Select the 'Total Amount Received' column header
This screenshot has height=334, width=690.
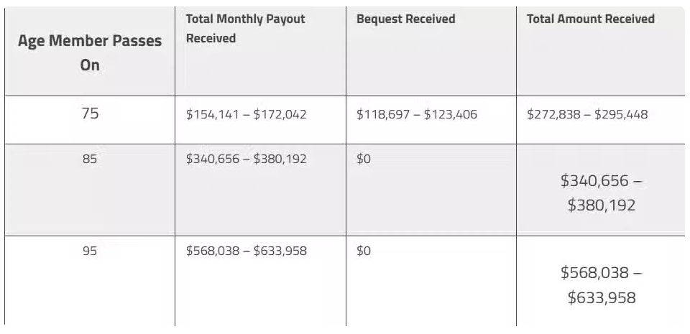591,19
